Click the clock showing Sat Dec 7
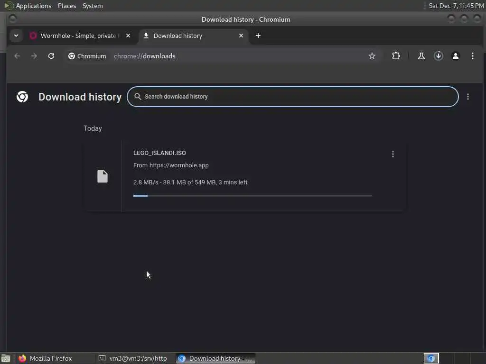 click(456, 6)
